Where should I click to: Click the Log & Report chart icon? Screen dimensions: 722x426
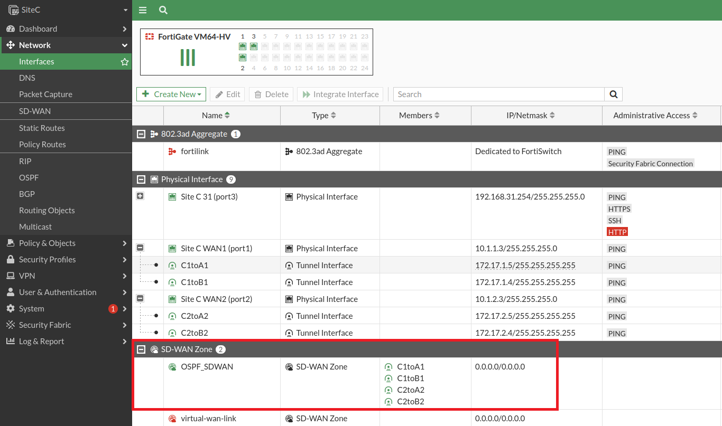pos(10,342)
